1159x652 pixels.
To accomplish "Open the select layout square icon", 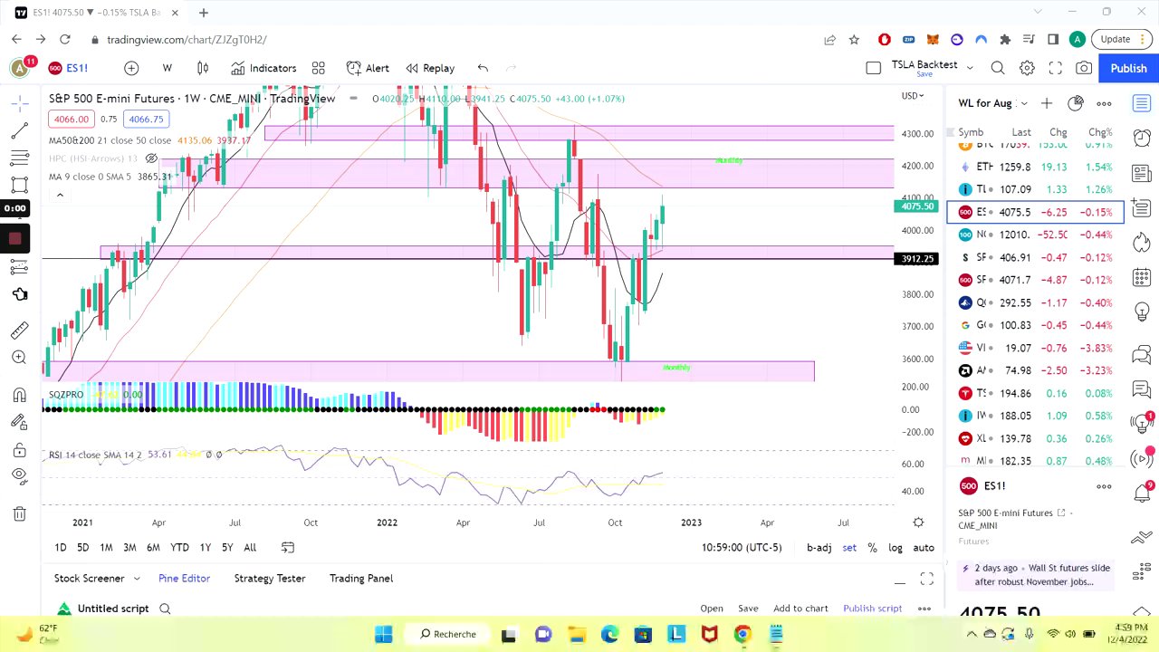I will (x=873, y=68).
